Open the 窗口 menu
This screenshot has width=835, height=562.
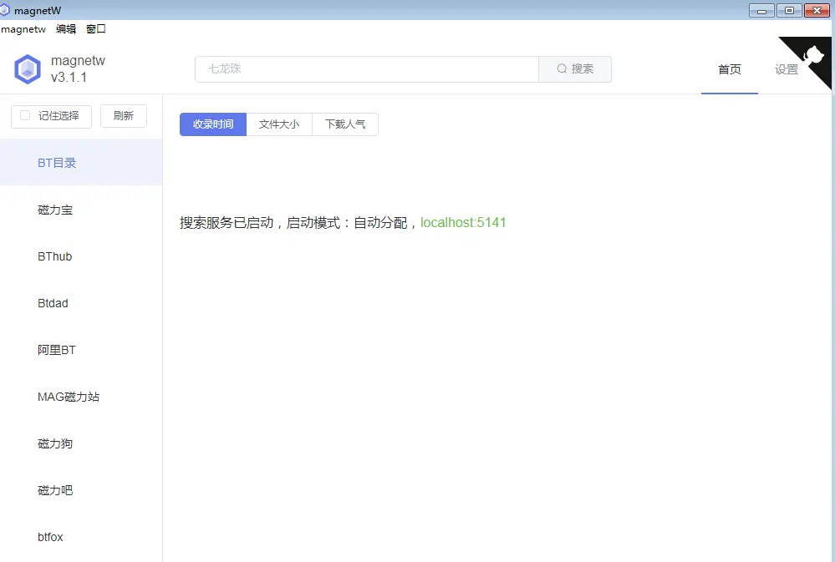coord(96,29)
